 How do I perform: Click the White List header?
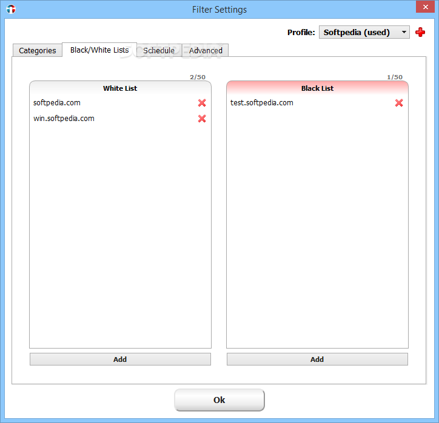120,88
